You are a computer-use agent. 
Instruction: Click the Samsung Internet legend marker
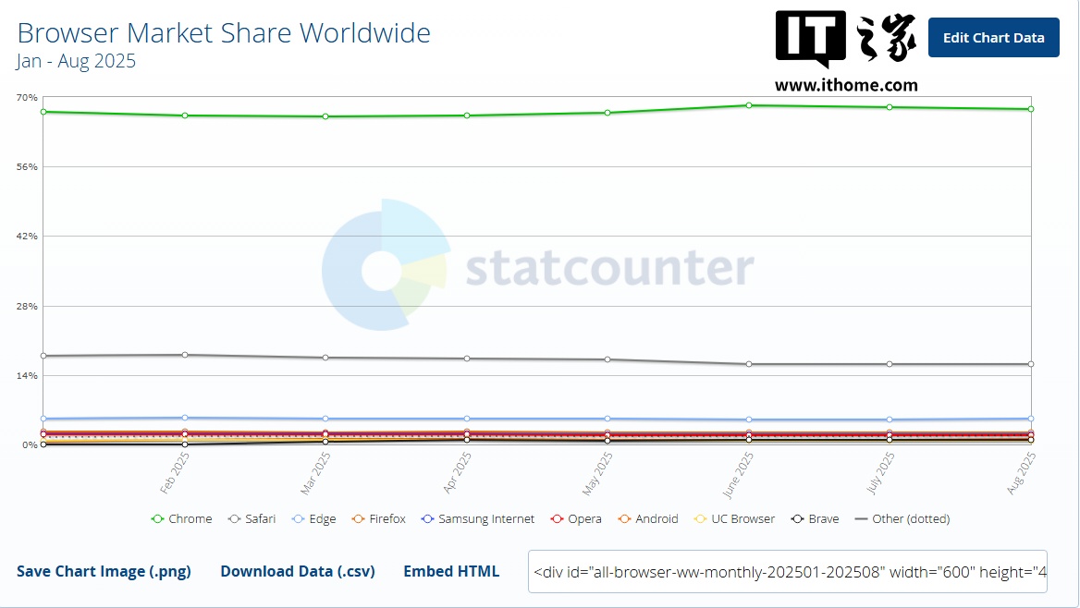click(x=427, y=519)
